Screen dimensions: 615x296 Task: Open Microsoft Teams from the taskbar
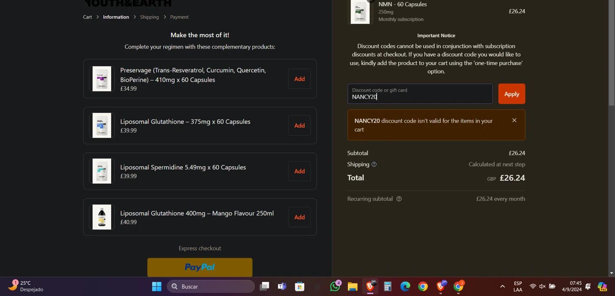click(282, 287)
